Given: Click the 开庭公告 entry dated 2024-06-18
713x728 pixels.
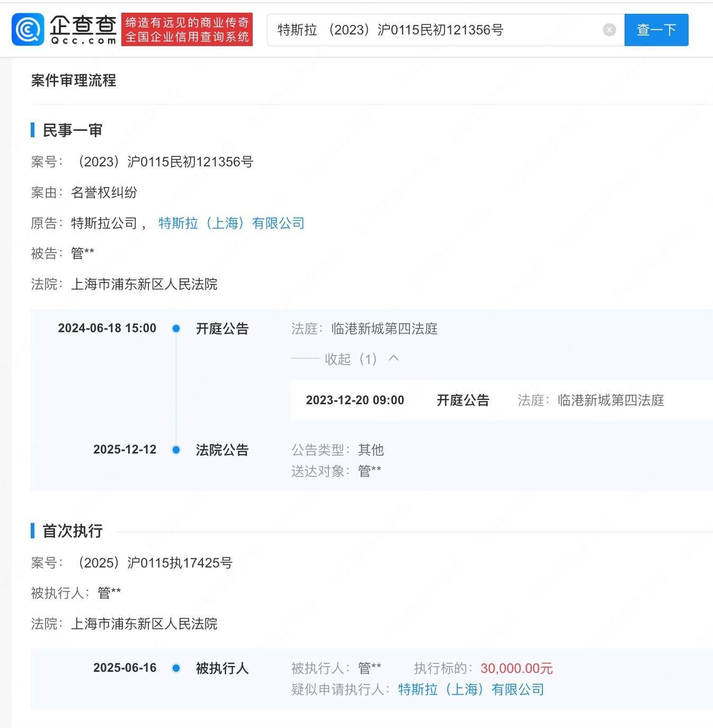Looking at the screenshot, I should [x=222, y=329].
